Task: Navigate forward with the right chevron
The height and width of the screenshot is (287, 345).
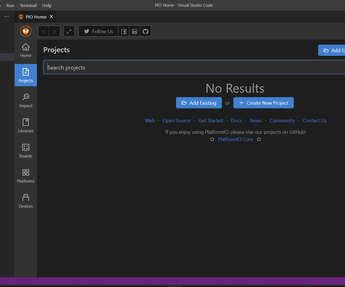Action: click(x=55, y=31)
